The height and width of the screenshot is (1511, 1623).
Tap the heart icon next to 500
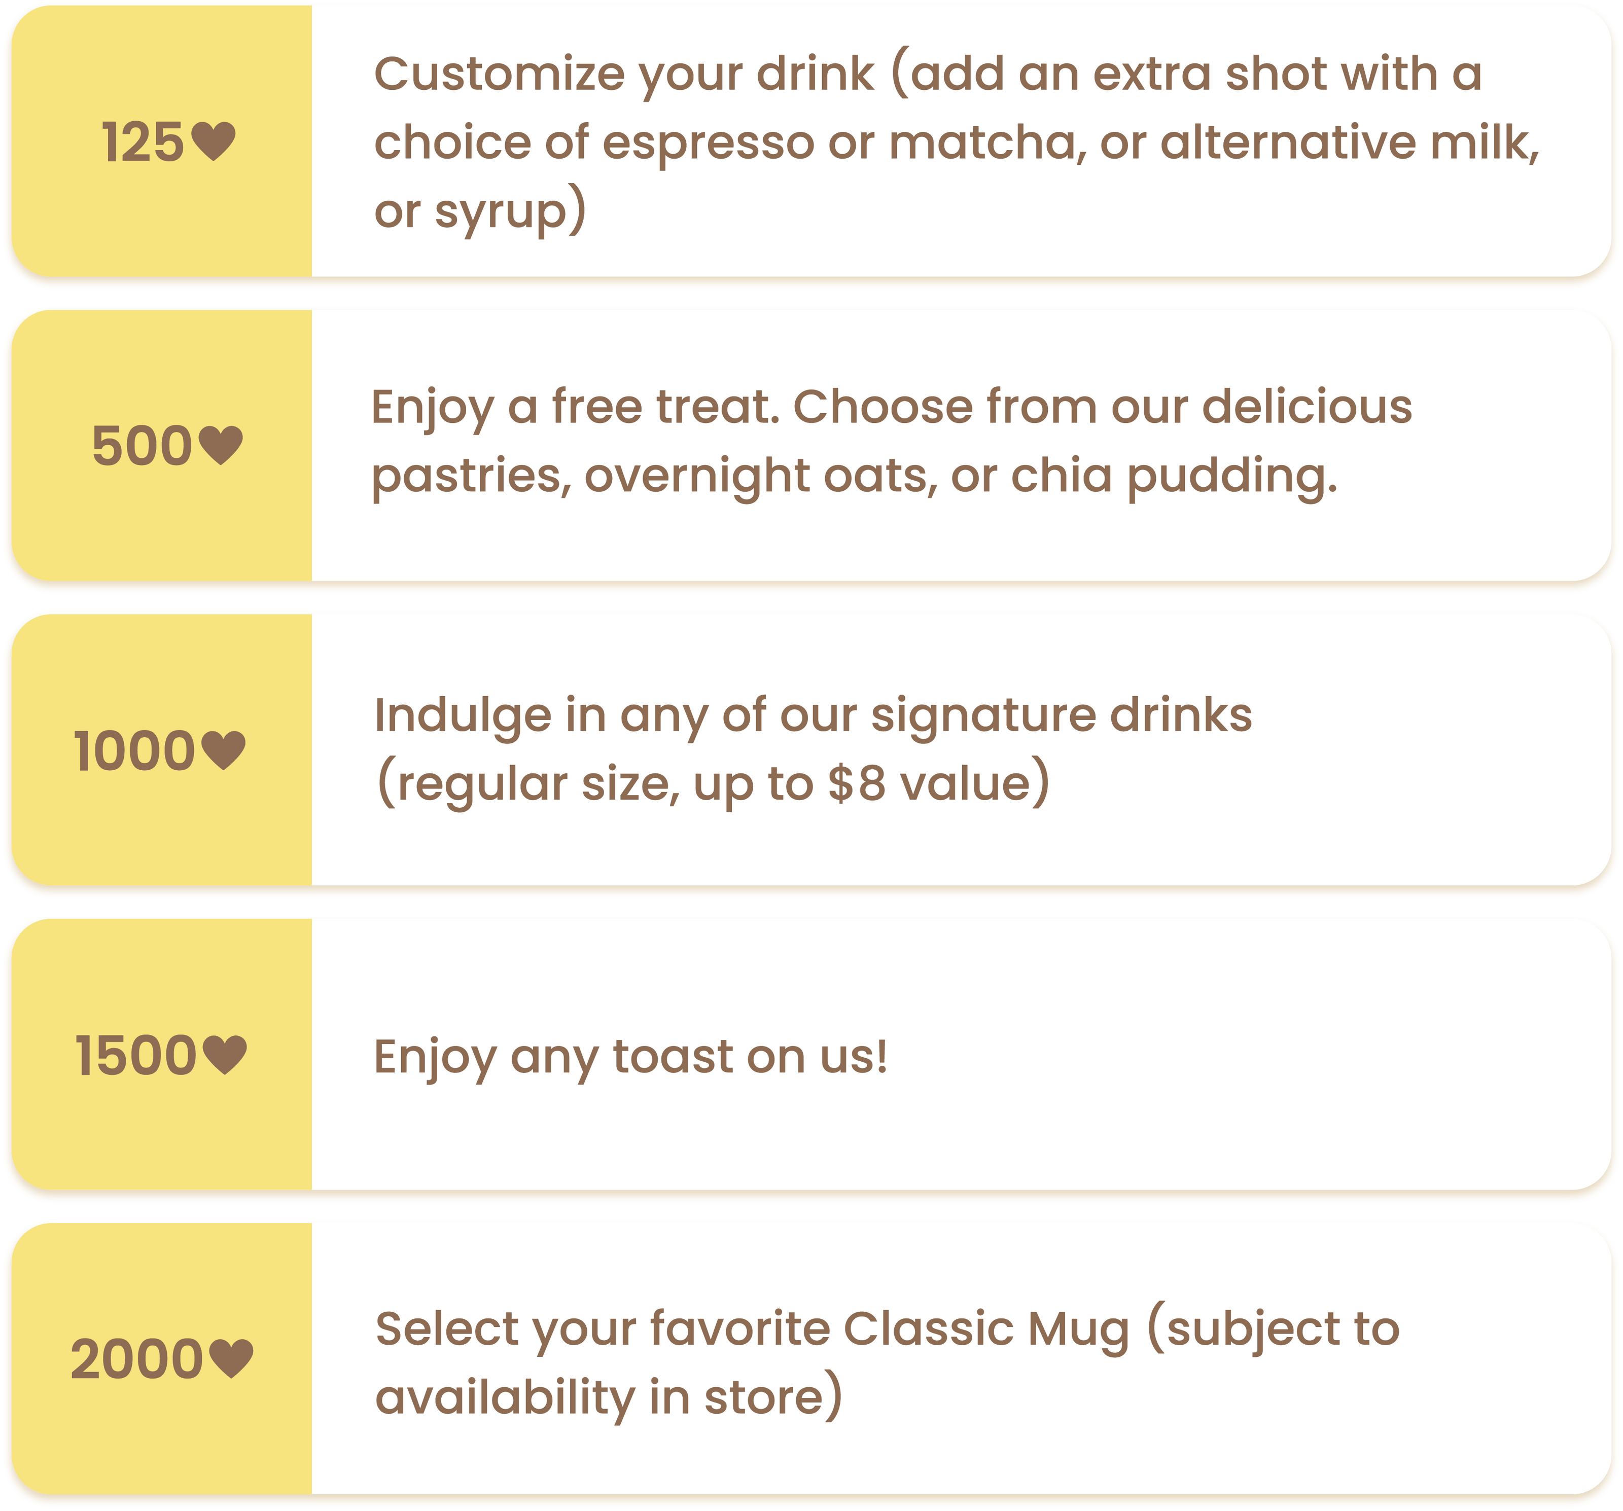221,446
